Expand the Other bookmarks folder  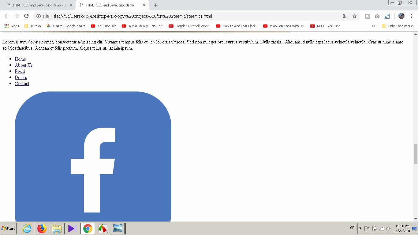(x=397, y=26)
